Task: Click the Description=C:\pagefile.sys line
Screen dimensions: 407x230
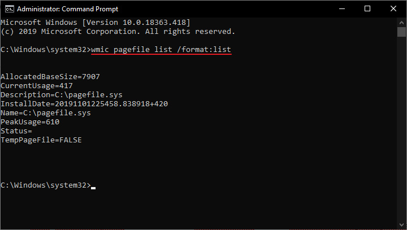Action: pos(62,95)
